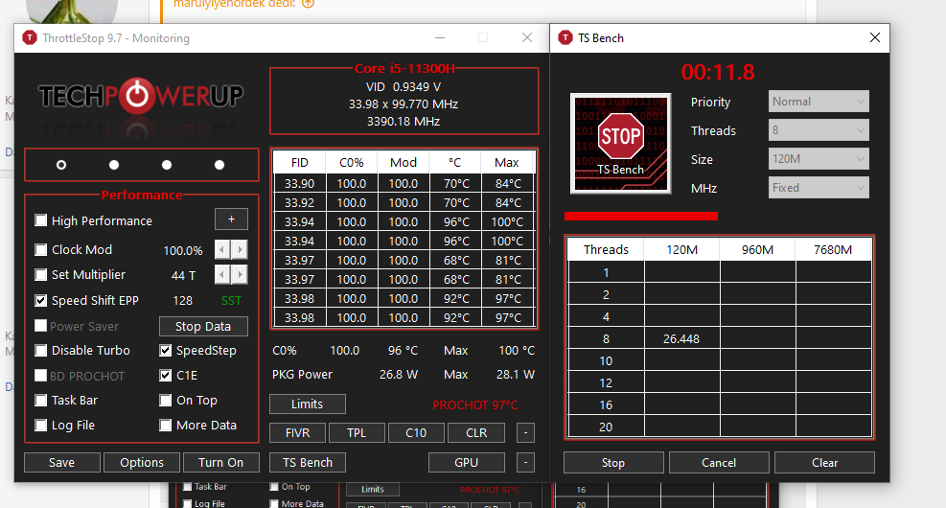The width and height of the screenshot is (946, 508).
Task: Click the FID column header
Action: (299, 163)
